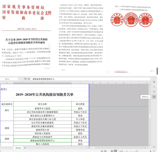Click the zoom slider handle
The width and height of the screenshot is (158, 152).
137,151
